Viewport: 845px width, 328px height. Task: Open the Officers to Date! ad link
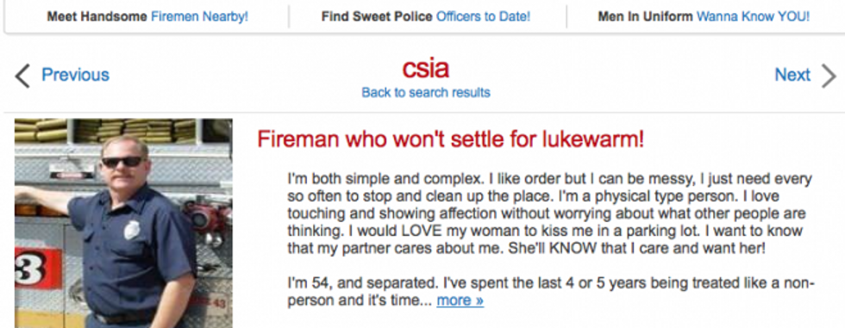(x=483, y=16)
